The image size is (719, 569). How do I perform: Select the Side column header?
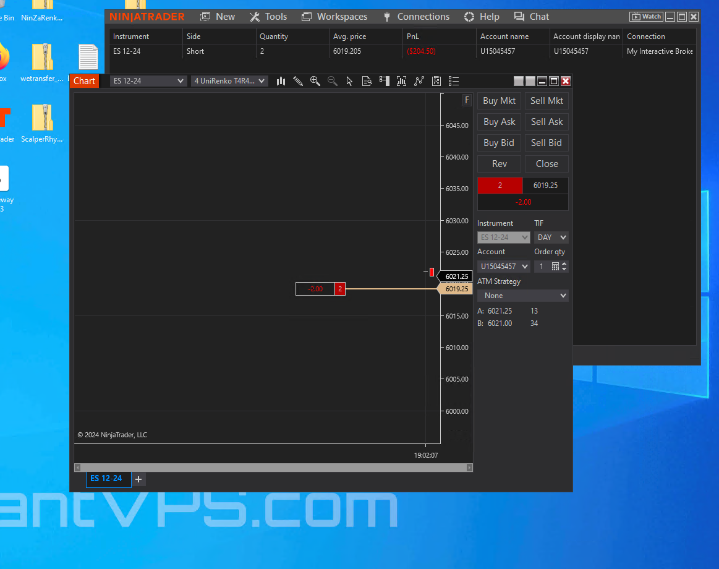pyautogui.click(x=219, y=36)
